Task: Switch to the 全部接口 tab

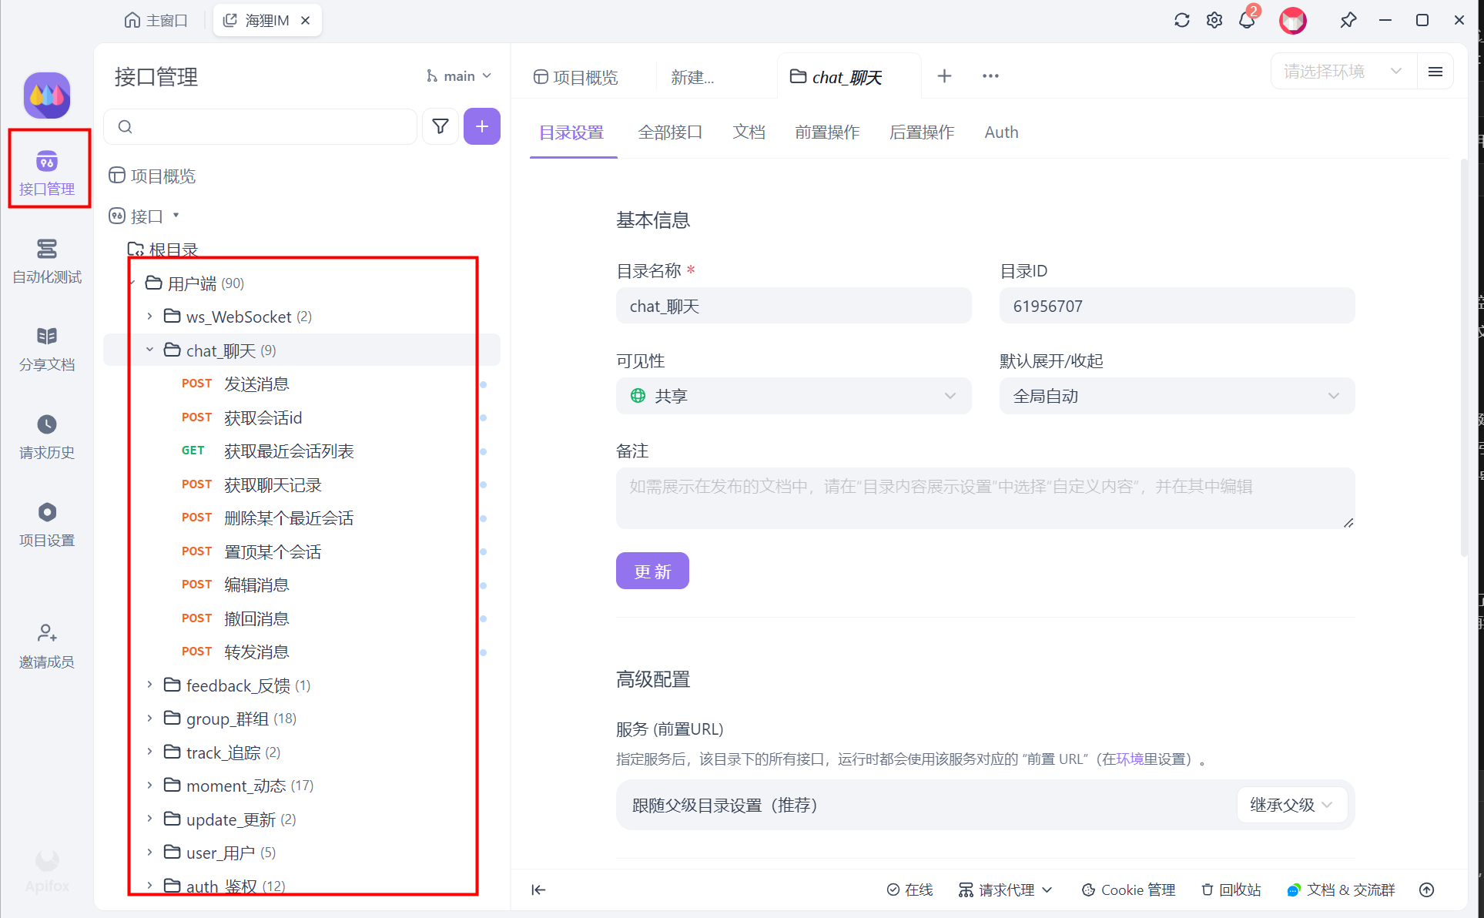Action: [670, 132]
